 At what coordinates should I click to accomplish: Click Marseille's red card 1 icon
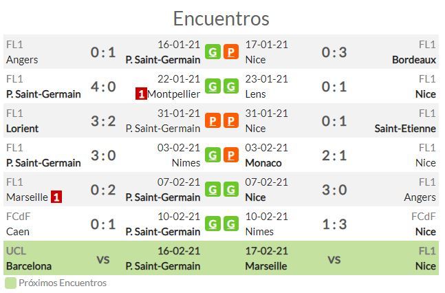(56, 197)
